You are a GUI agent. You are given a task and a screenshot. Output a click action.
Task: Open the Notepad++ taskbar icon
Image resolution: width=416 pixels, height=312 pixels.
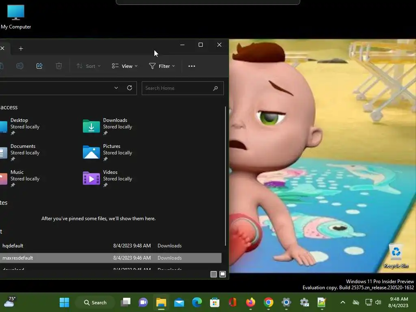tap(322, 302)
